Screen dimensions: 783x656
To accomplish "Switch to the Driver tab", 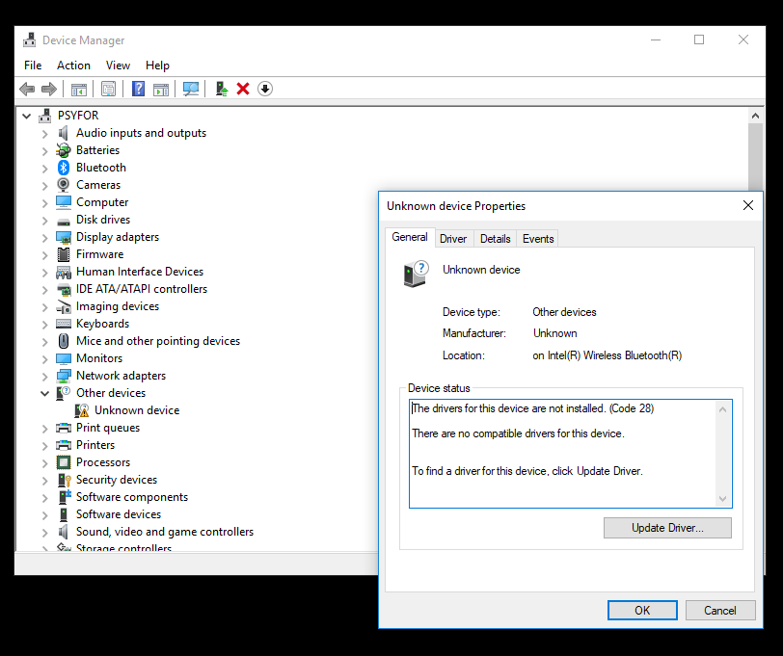I will [453, 239].
